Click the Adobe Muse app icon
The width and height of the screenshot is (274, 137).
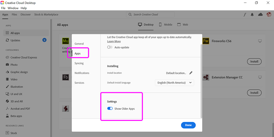click(x=66, y=41)
